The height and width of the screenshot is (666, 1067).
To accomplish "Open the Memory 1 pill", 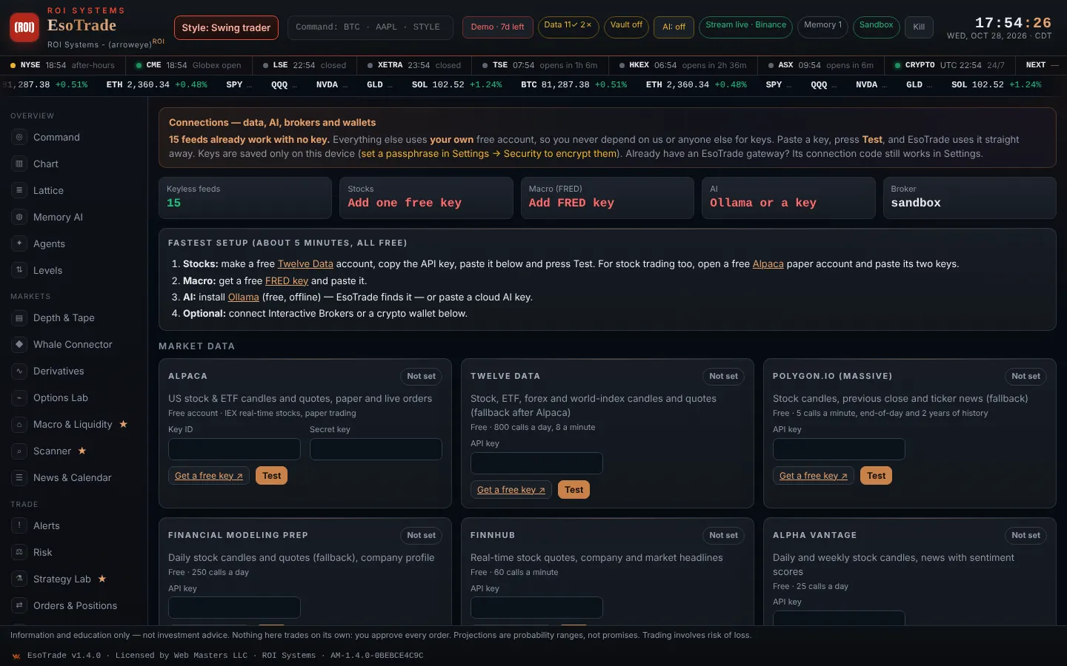I will pyautogui.click(x=822, y=27).
